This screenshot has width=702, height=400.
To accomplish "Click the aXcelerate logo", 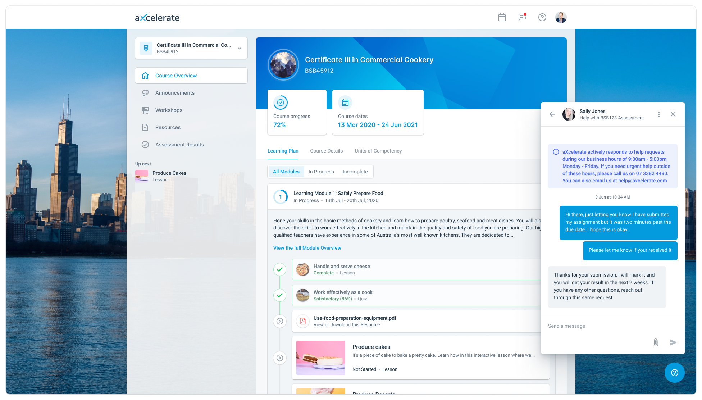I will [157, 18].
